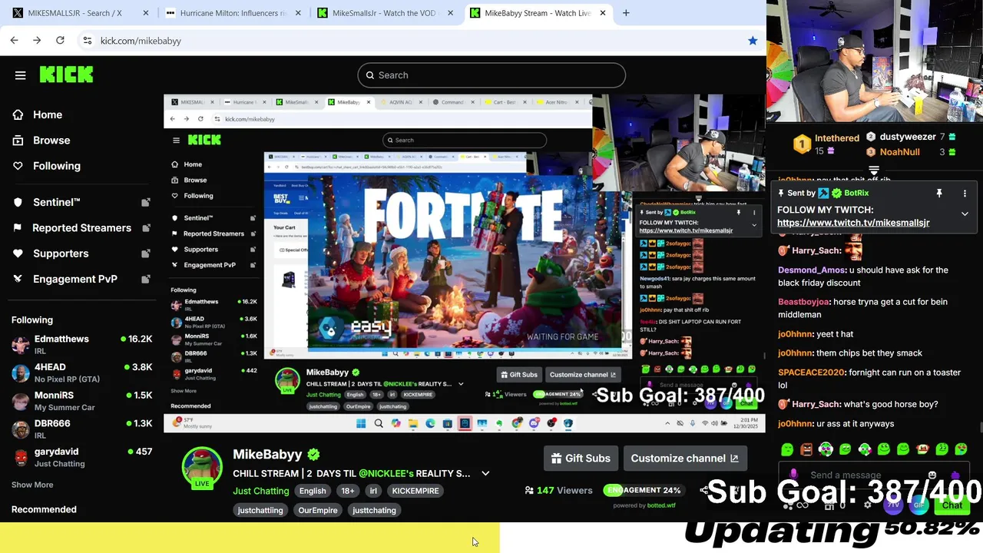Collapse the gift leaderboard handle

(874, 170)
